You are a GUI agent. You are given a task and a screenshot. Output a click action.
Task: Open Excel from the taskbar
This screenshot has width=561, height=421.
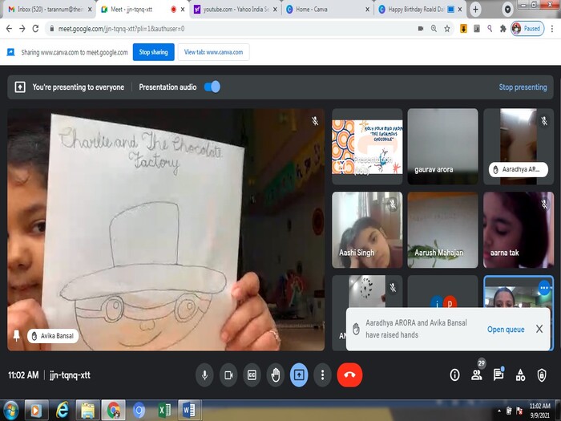(x=164, y=411)
